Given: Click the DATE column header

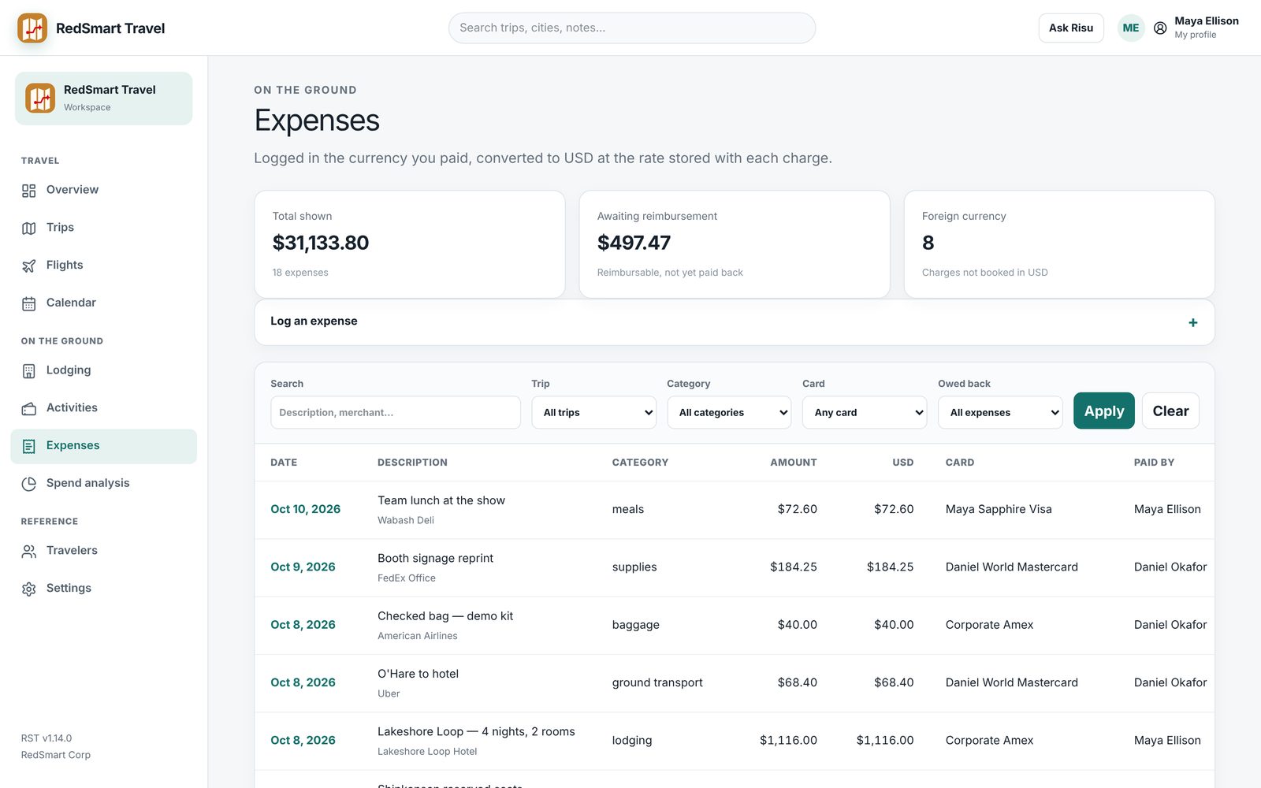Looking at the screenshot, I should 284,463.
